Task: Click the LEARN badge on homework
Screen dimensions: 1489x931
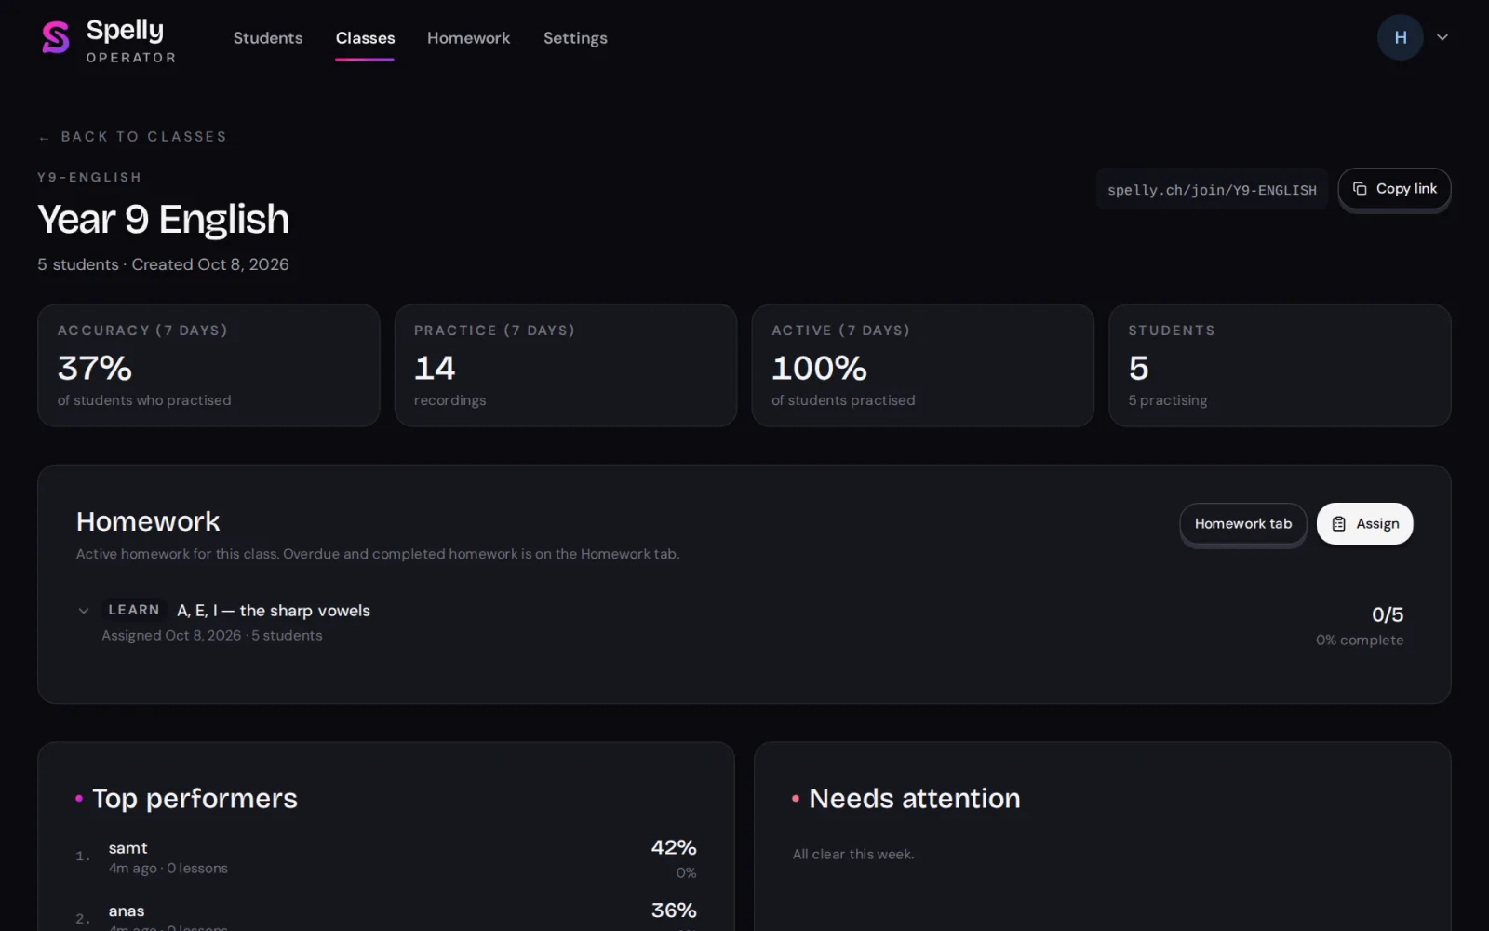Action: tap(134, 610)
